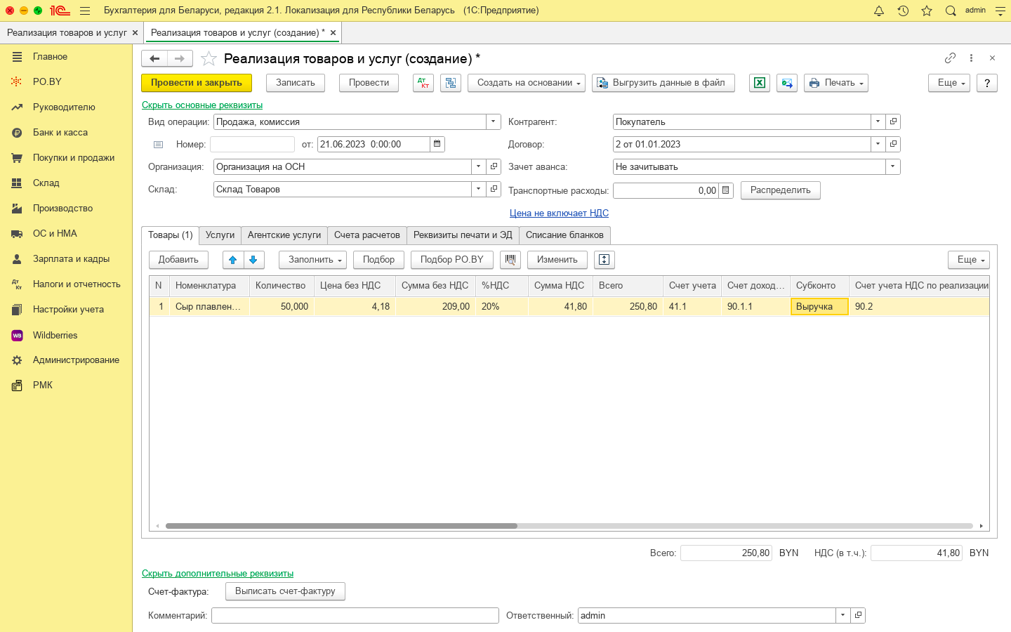Expand the Вид операции dropdown
The width and height of the screenshot is (1011, 632).
coord(494,121)
